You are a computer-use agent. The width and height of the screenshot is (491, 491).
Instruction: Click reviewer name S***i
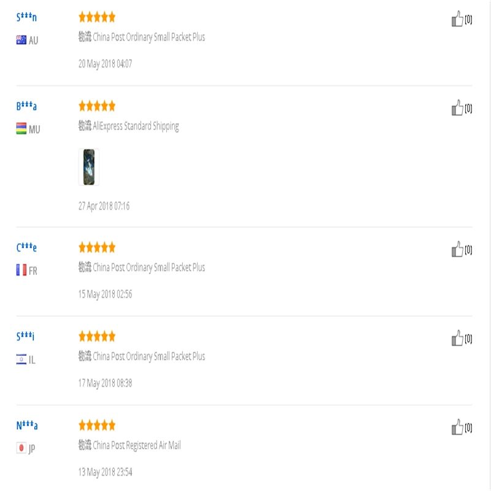point(26,336)
